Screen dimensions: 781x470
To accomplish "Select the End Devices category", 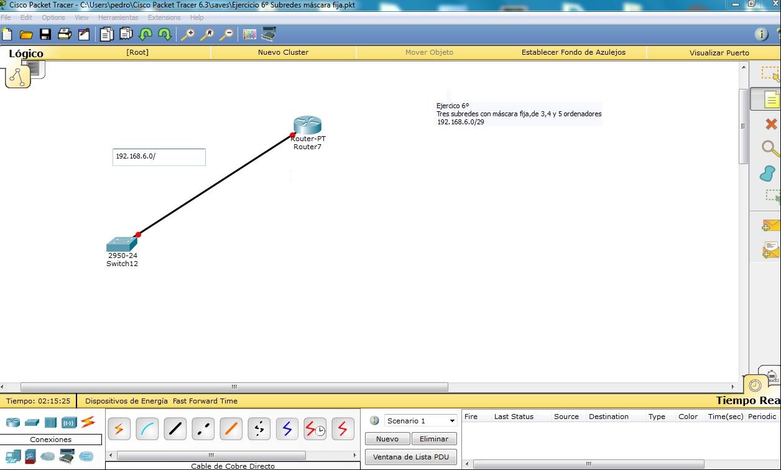I will (x=13, y=457).
